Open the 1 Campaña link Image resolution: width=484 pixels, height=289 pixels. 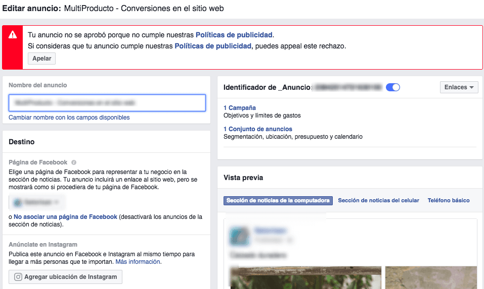(240, 108)
